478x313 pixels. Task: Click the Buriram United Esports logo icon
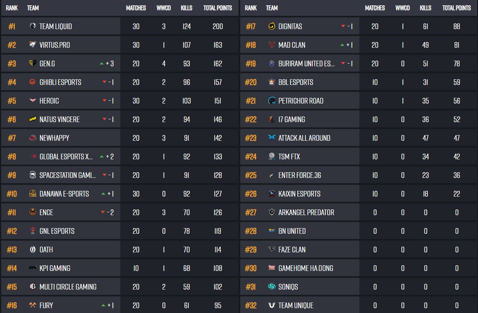point(272,63)
